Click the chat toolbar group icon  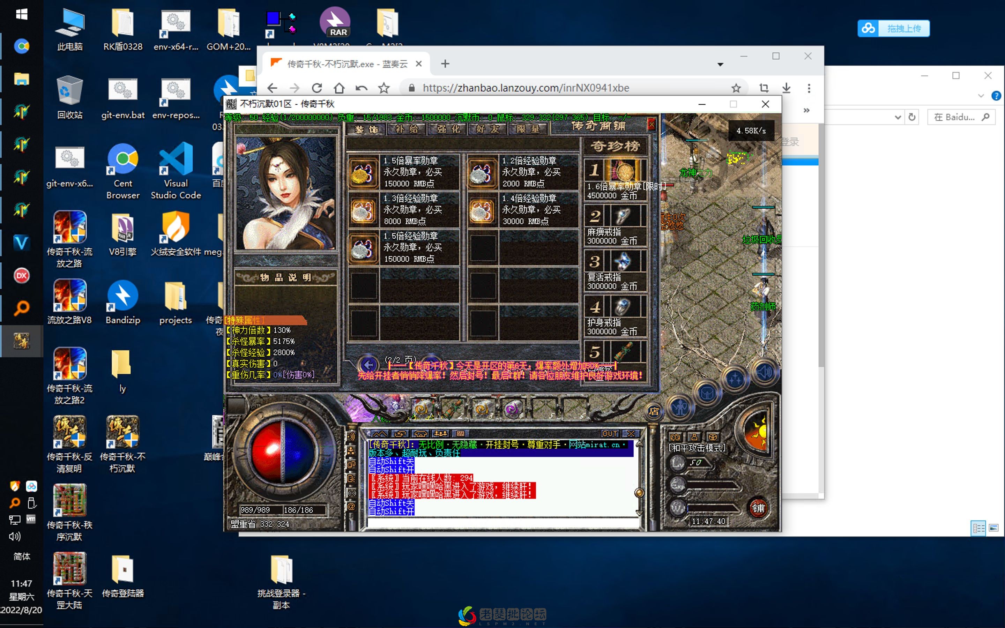coord(441,434)
